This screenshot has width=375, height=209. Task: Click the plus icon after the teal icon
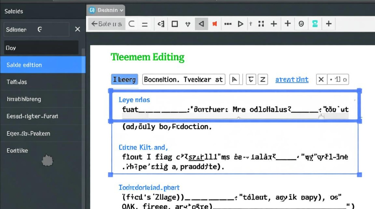click(329, 24)
